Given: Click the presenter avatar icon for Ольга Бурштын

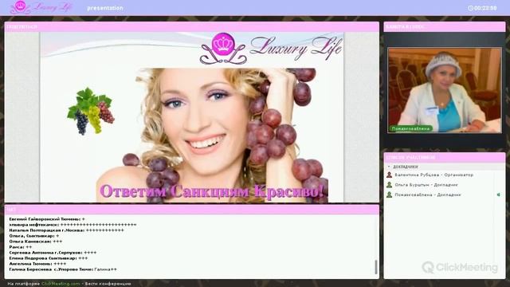Looking at the screenshot, I should (x=389, y=185).
